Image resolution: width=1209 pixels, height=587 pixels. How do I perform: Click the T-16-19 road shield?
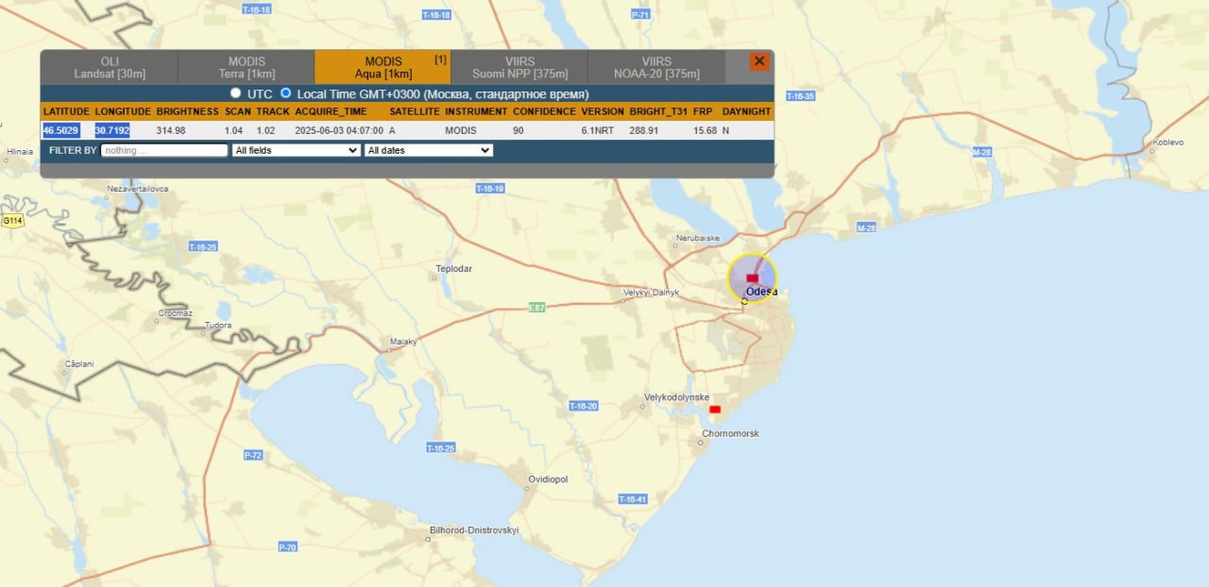coord(490,189)
